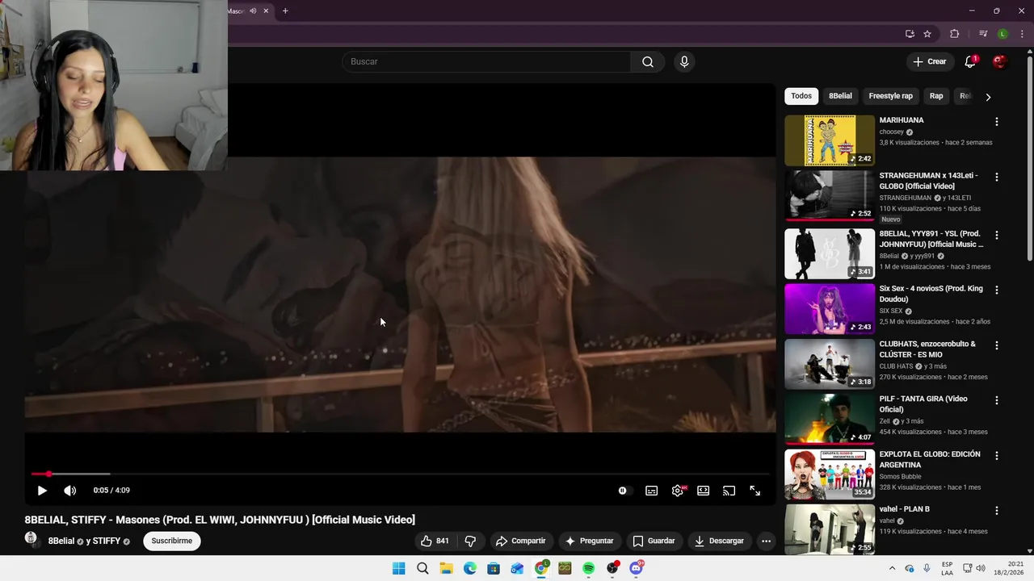
Task: Select the Freestyle rap filter chip
Action: pyautogui.click(x=890, y=96)
